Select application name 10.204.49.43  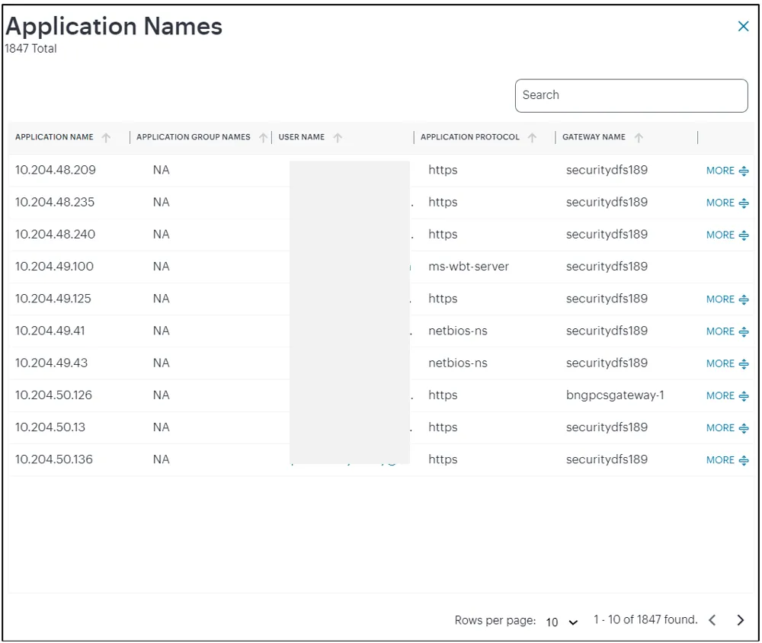point(52,363)
